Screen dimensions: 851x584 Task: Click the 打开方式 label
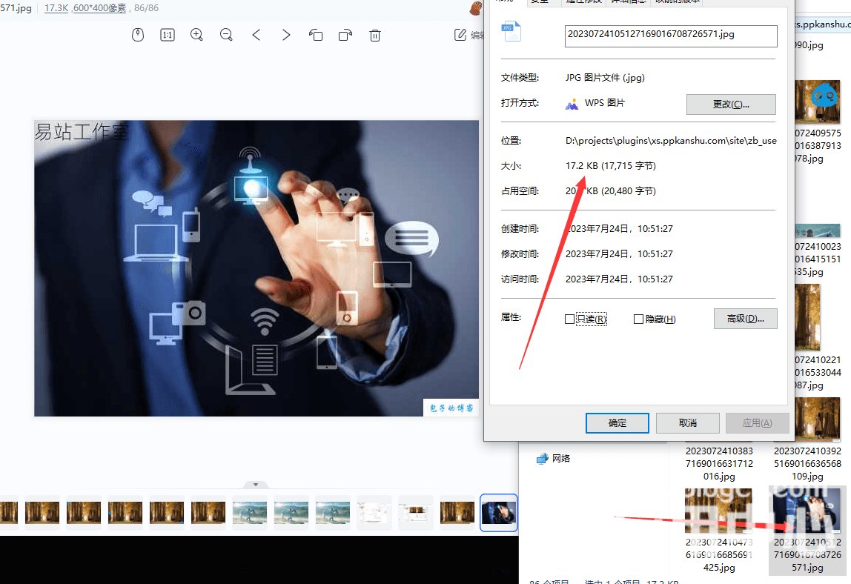point(520,103)
